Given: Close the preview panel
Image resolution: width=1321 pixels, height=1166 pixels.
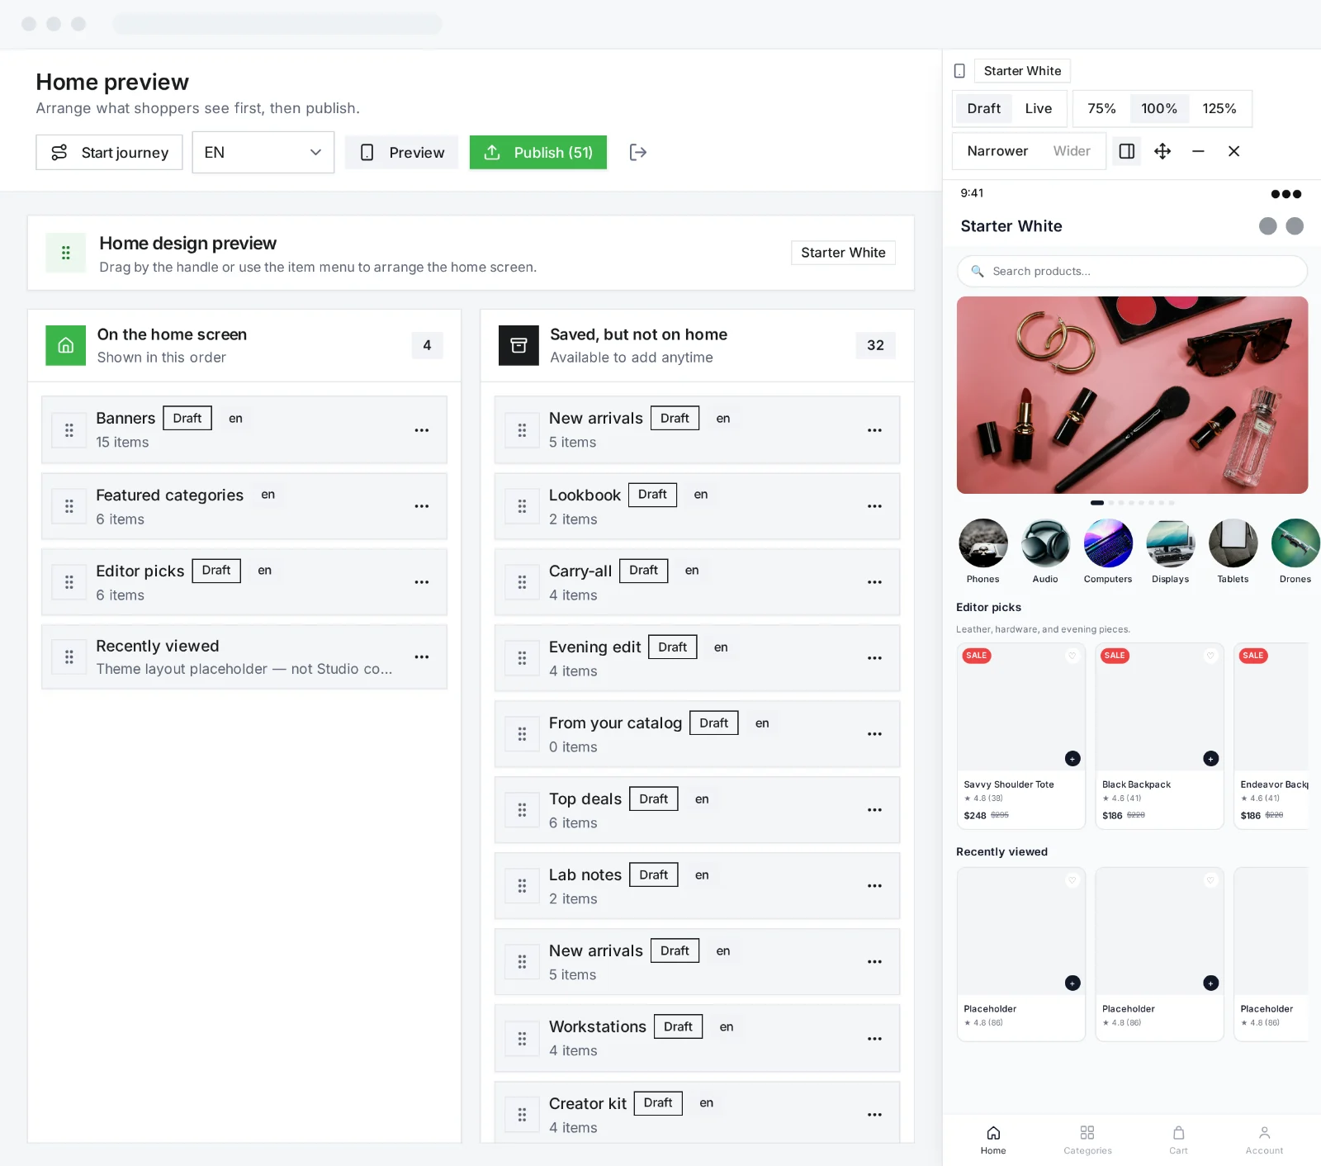Looking at the screenshot, I should point(1233,151).
